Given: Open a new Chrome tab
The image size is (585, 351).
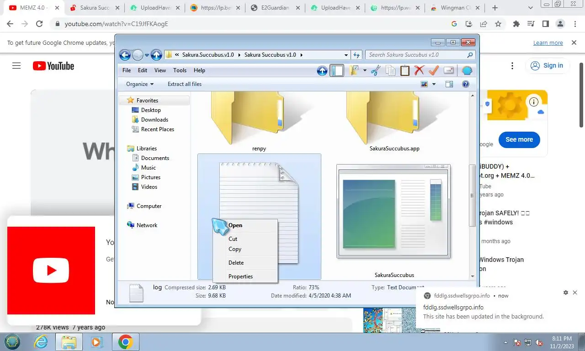Looking at the screenshot, I should tap(495, 8).
